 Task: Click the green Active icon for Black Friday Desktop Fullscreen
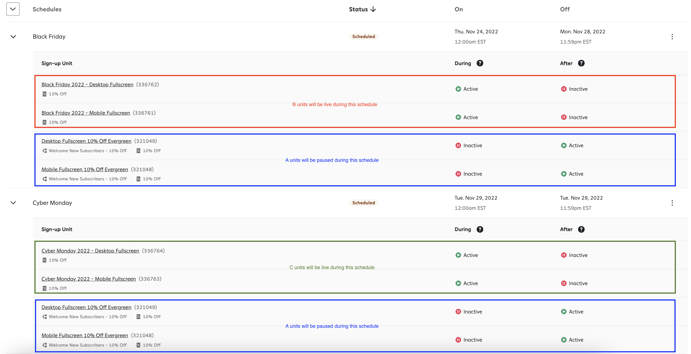pos(458,89)
